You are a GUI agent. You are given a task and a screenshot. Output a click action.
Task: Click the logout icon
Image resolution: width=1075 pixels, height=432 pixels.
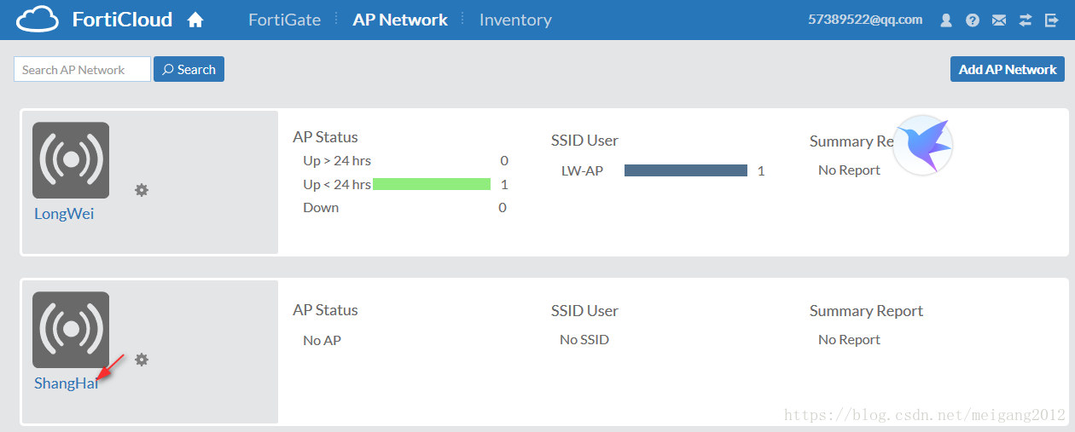(1052, 20)
